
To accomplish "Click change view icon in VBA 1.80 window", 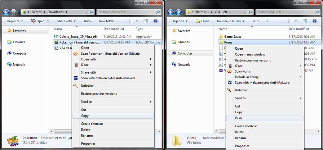I will [x=290, y=21].
